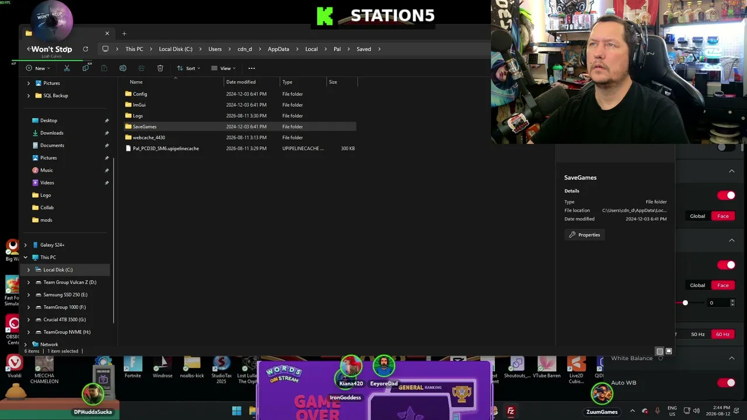Refresh the File Explorer folder view
747x420 pixels.
click(85, 49)
